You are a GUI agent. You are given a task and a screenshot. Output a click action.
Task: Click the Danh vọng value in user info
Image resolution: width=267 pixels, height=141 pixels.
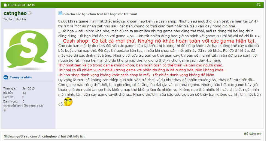pos(23,101)
